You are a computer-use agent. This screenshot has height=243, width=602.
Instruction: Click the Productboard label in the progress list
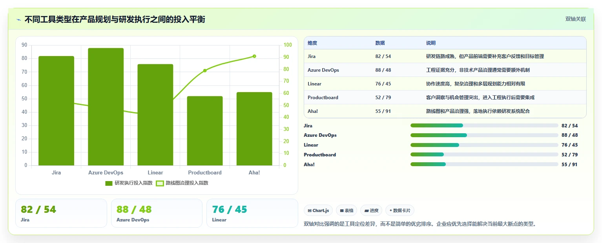(320, 155)
